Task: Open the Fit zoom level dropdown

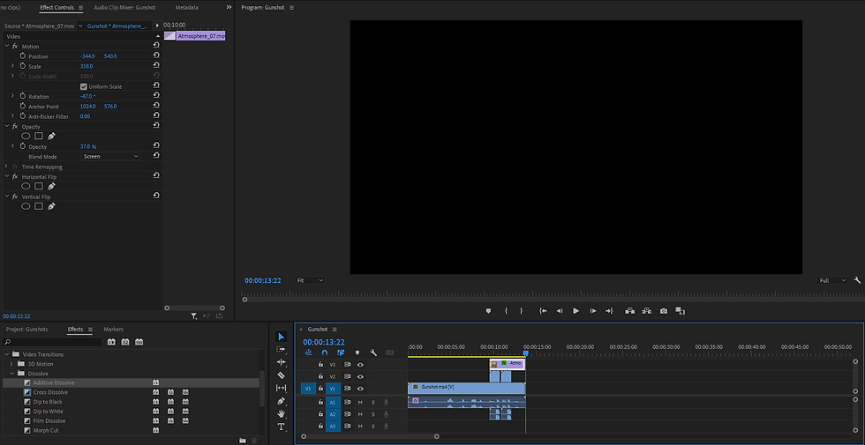Action: click(x=309, y=280)
